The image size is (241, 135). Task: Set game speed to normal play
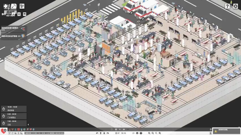120,129
